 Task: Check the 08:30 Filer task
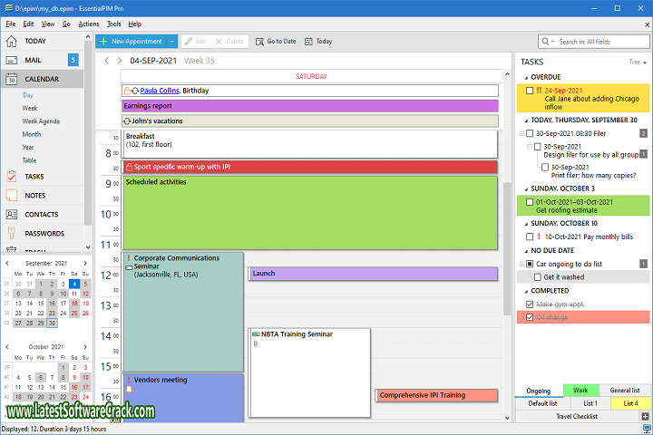coord(530,133)
